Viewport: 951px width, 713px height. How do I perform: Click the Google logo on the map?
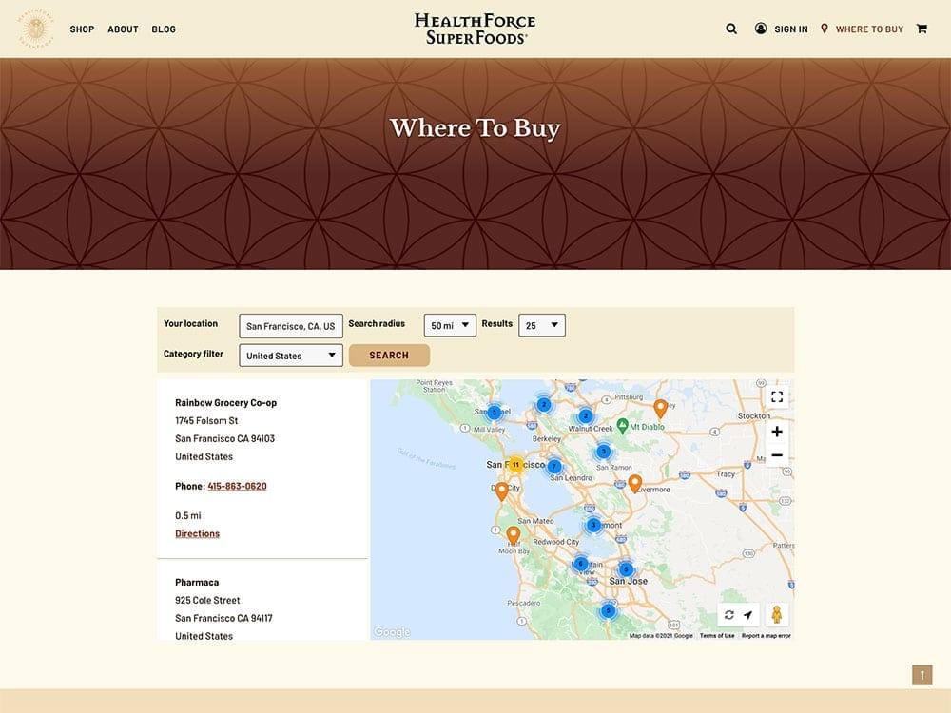(x=392, y=632)
